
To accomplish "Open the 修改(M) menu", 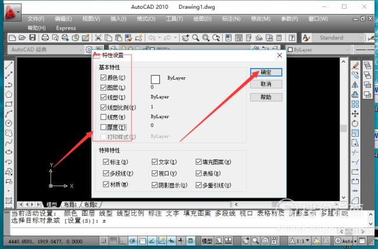I will (261, 19).
